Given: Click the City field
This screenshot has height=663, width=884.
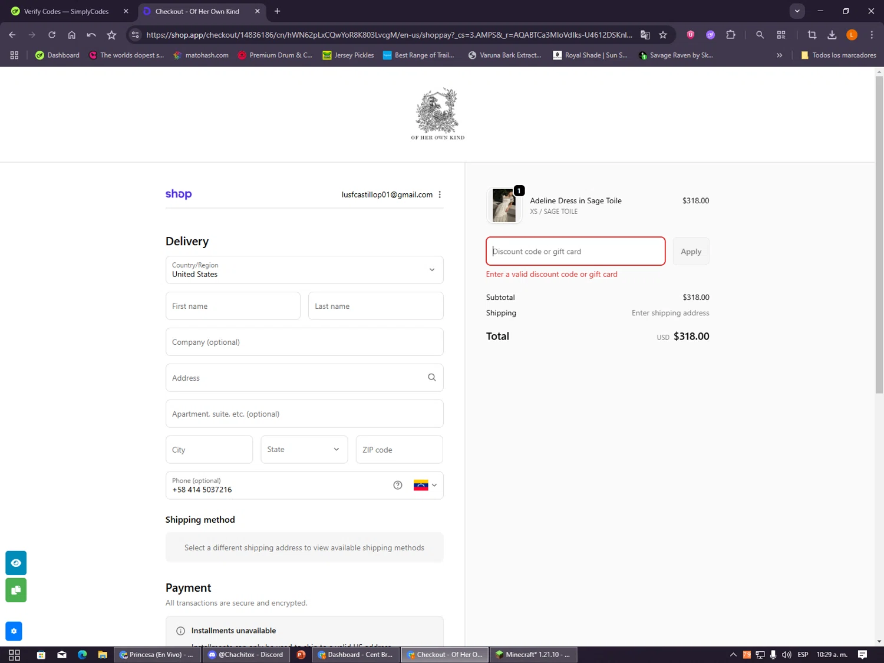Looking at the screenshot, I should pos(209,450).
